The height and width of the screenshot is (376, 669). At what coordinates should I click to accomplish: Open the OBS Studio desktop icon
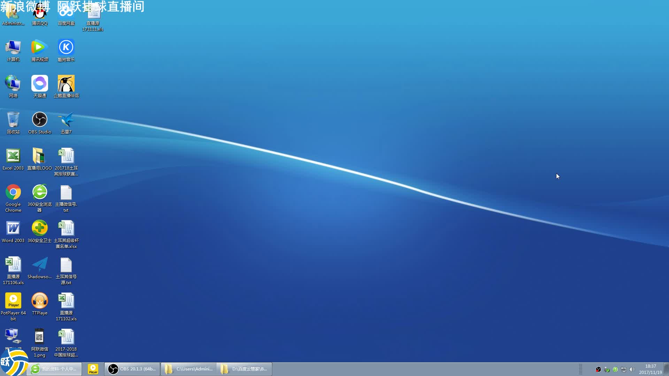pyautogui.click(x=39, y=120)
